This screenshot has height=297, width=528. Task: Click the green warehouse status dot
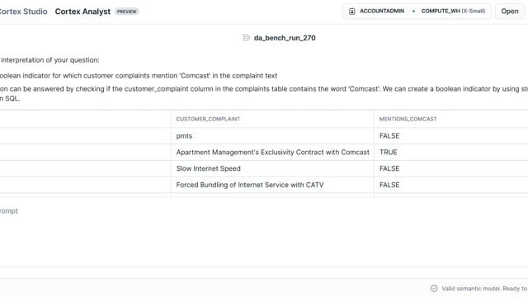pos(413,11)
